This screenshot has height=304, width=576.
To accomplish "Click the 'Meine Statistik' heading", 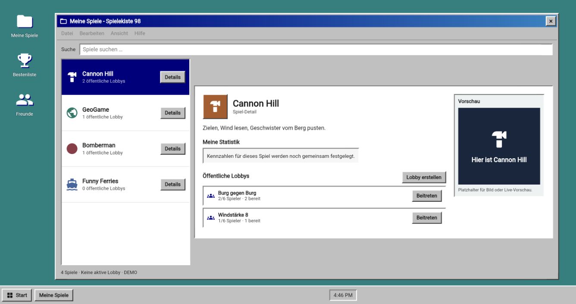I will [221, 142].
